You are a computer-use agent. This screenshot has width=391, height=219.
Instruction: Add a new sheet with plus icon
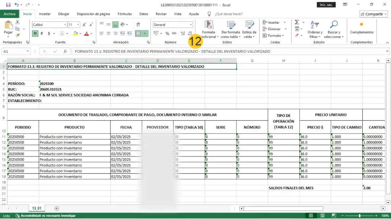[57, 208]
